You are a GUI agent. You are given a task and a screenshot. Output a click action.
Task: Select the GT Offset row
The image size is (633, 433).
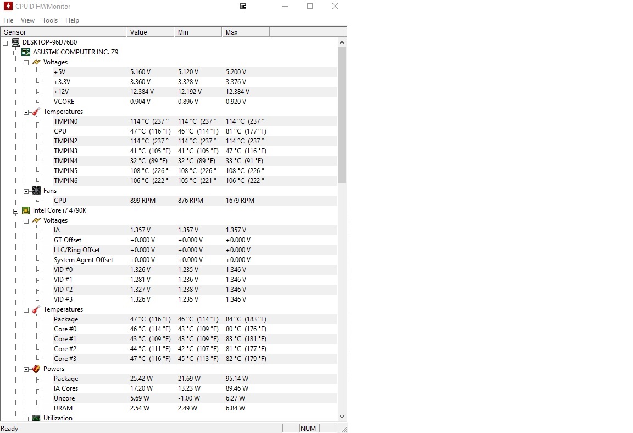tap(195, 240)
